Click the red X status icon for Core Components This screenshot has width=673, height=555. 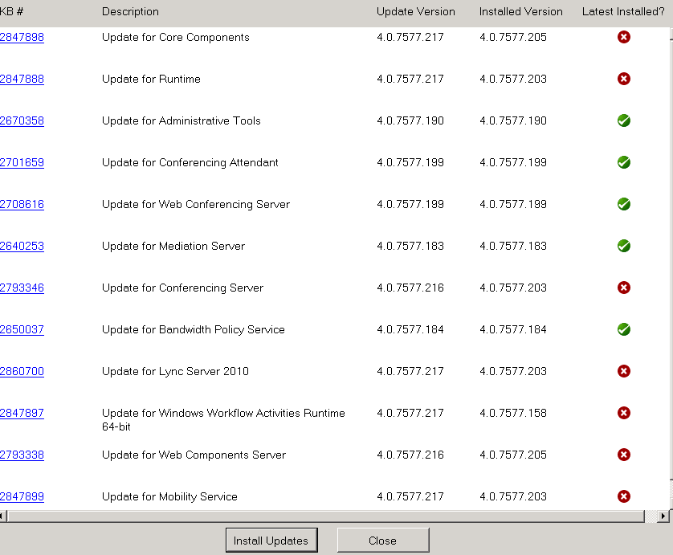(x=624, y=37)
